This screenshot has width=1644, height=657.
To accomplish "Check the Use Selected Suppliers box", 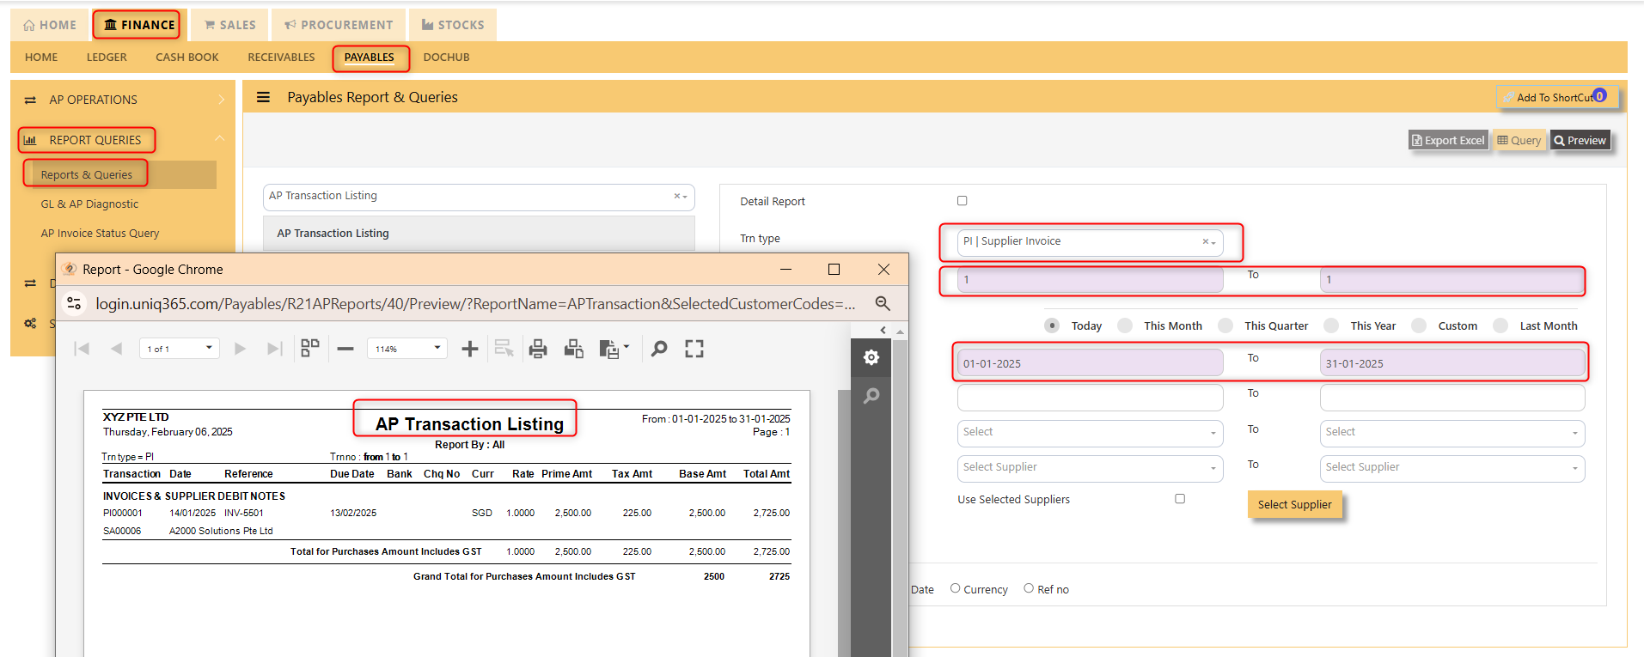I will (1180, 499).
